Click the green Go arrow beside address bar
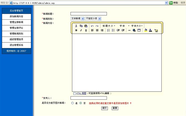 (171, 3)
